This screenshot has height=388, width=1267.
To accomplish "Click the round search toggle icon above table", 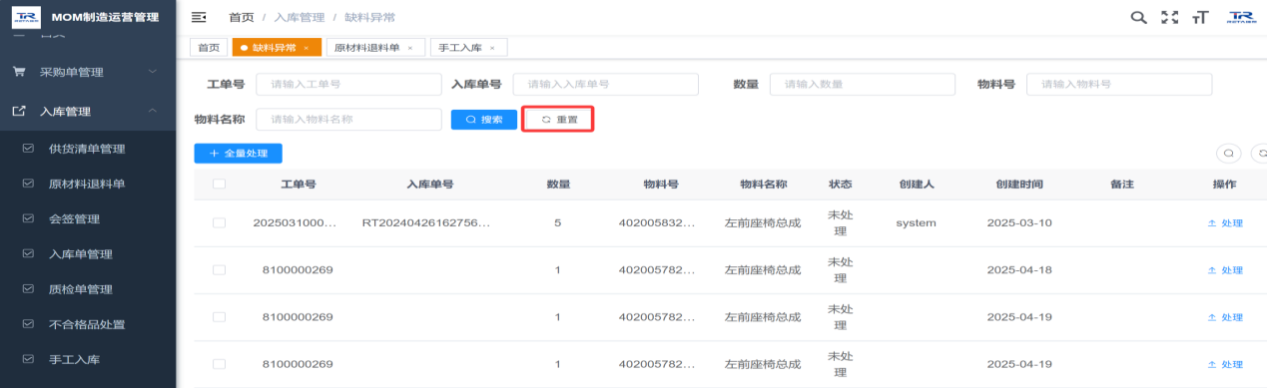I will pyautogui.click(x=1228, y=154).
